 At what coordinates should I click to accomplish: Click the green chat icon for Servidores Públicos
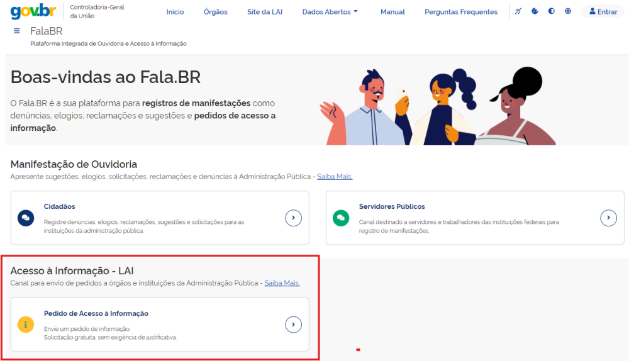coord(341,218)
